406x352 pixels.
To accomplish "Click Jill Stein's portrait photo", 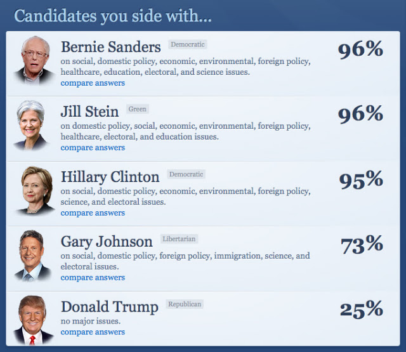I will click(31, 126).
